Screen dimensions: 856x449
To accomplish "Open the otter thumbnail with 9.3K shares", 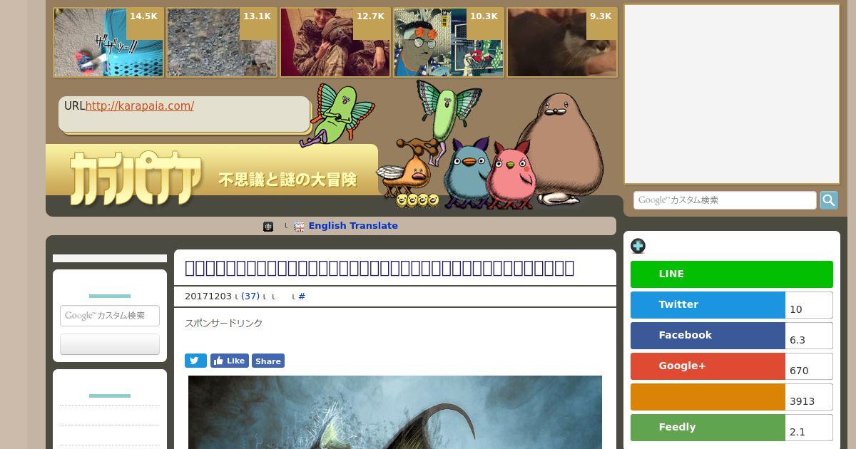I will (x=562, y=43).
